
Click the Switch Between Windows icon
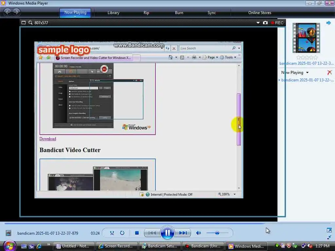coord(31,246)
